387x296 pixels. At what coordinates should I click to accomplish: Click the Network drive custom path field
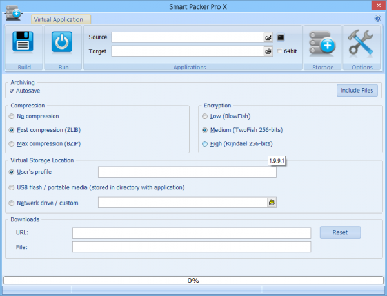[183, 203]
